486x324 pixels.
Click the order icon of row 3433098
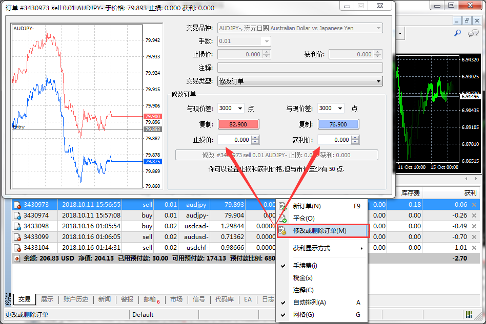[17, 226]
